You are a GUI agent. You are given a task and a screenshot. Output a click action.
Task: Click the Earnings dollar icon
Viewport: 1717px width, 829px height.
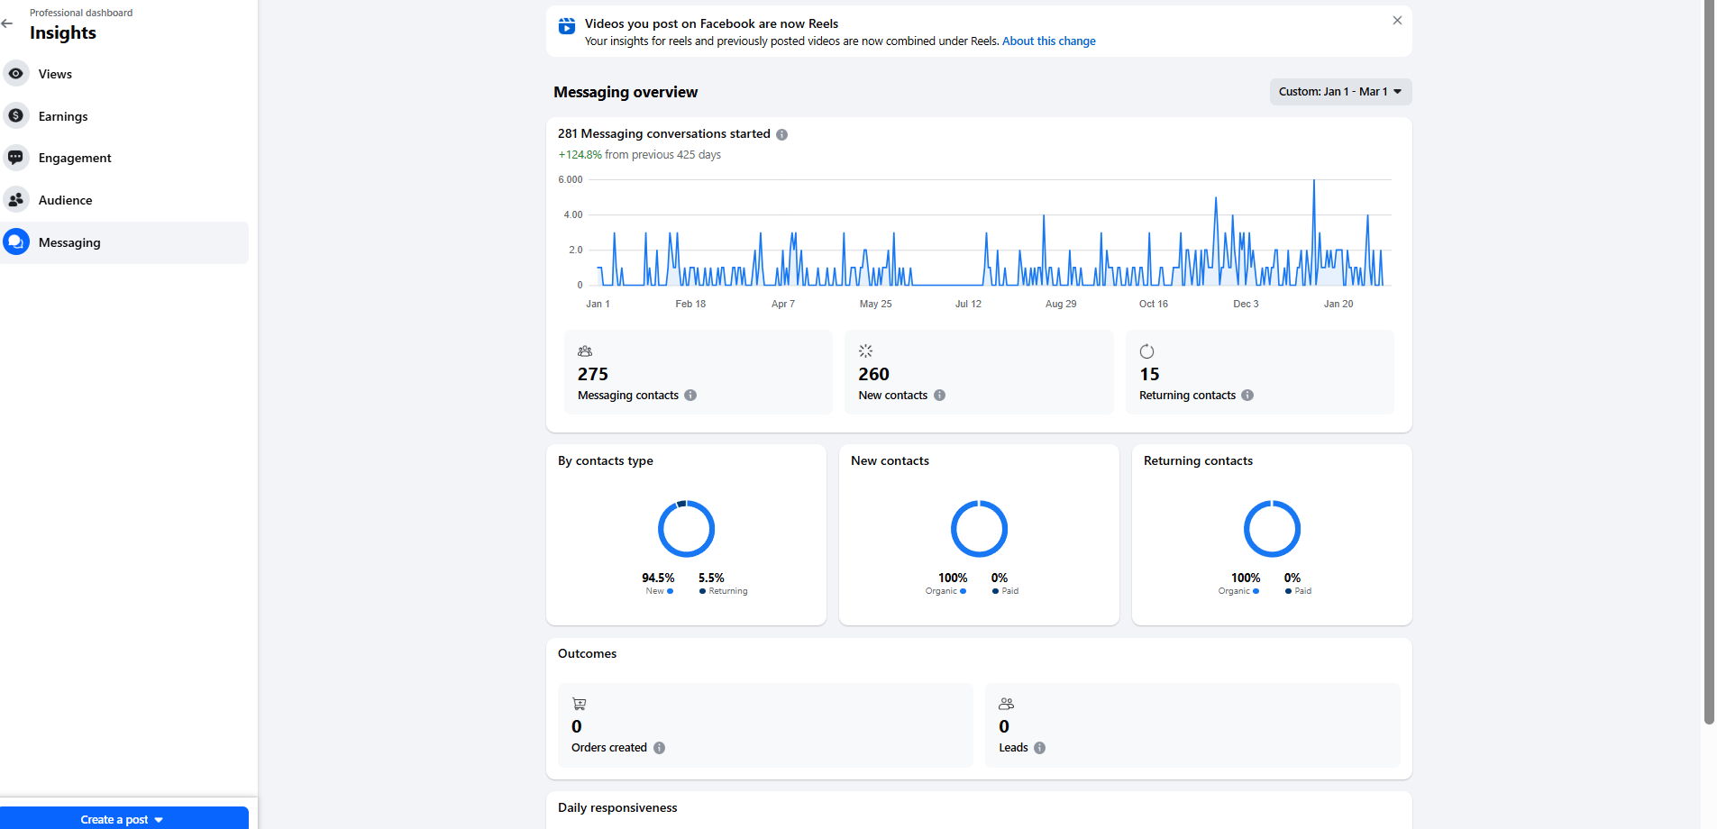(16, 115)
